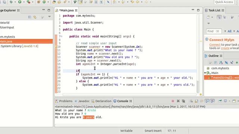Toggle Mark Occurrences highlighter in toolbar
The height and width of the screenshot is (134, 239).
click(x=80, y=2)
